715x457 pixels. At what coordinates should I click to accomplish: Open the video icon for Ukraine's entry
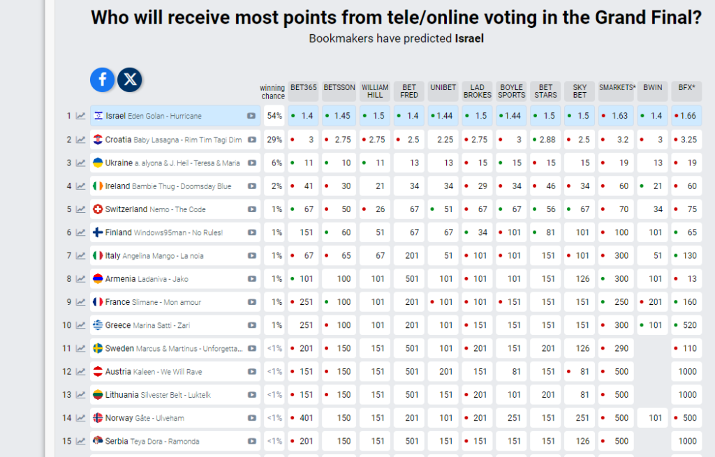coord(251,163)
